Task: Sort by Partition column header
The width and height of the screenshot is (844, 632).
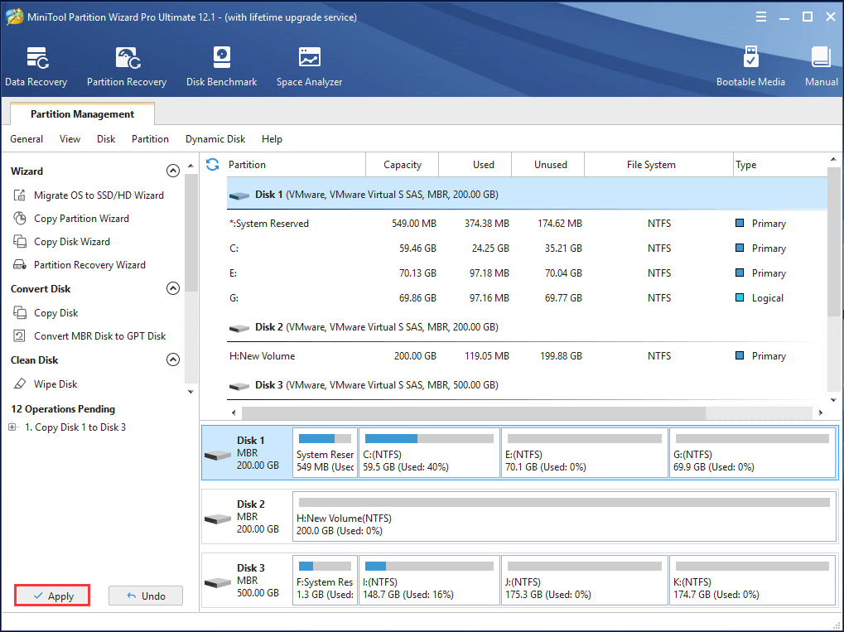Action: pos(296,165)
